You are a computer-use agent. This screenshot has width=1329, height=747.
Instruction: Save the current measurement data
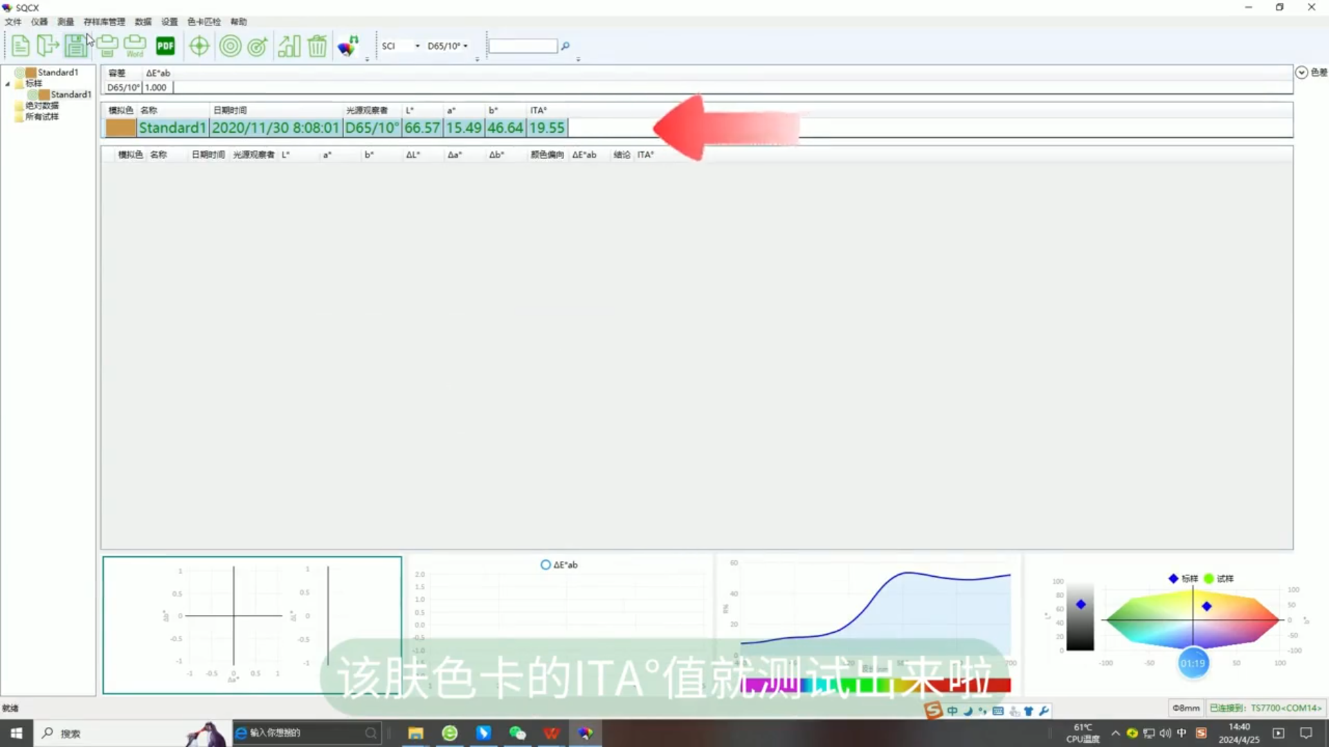click(76, 46)
